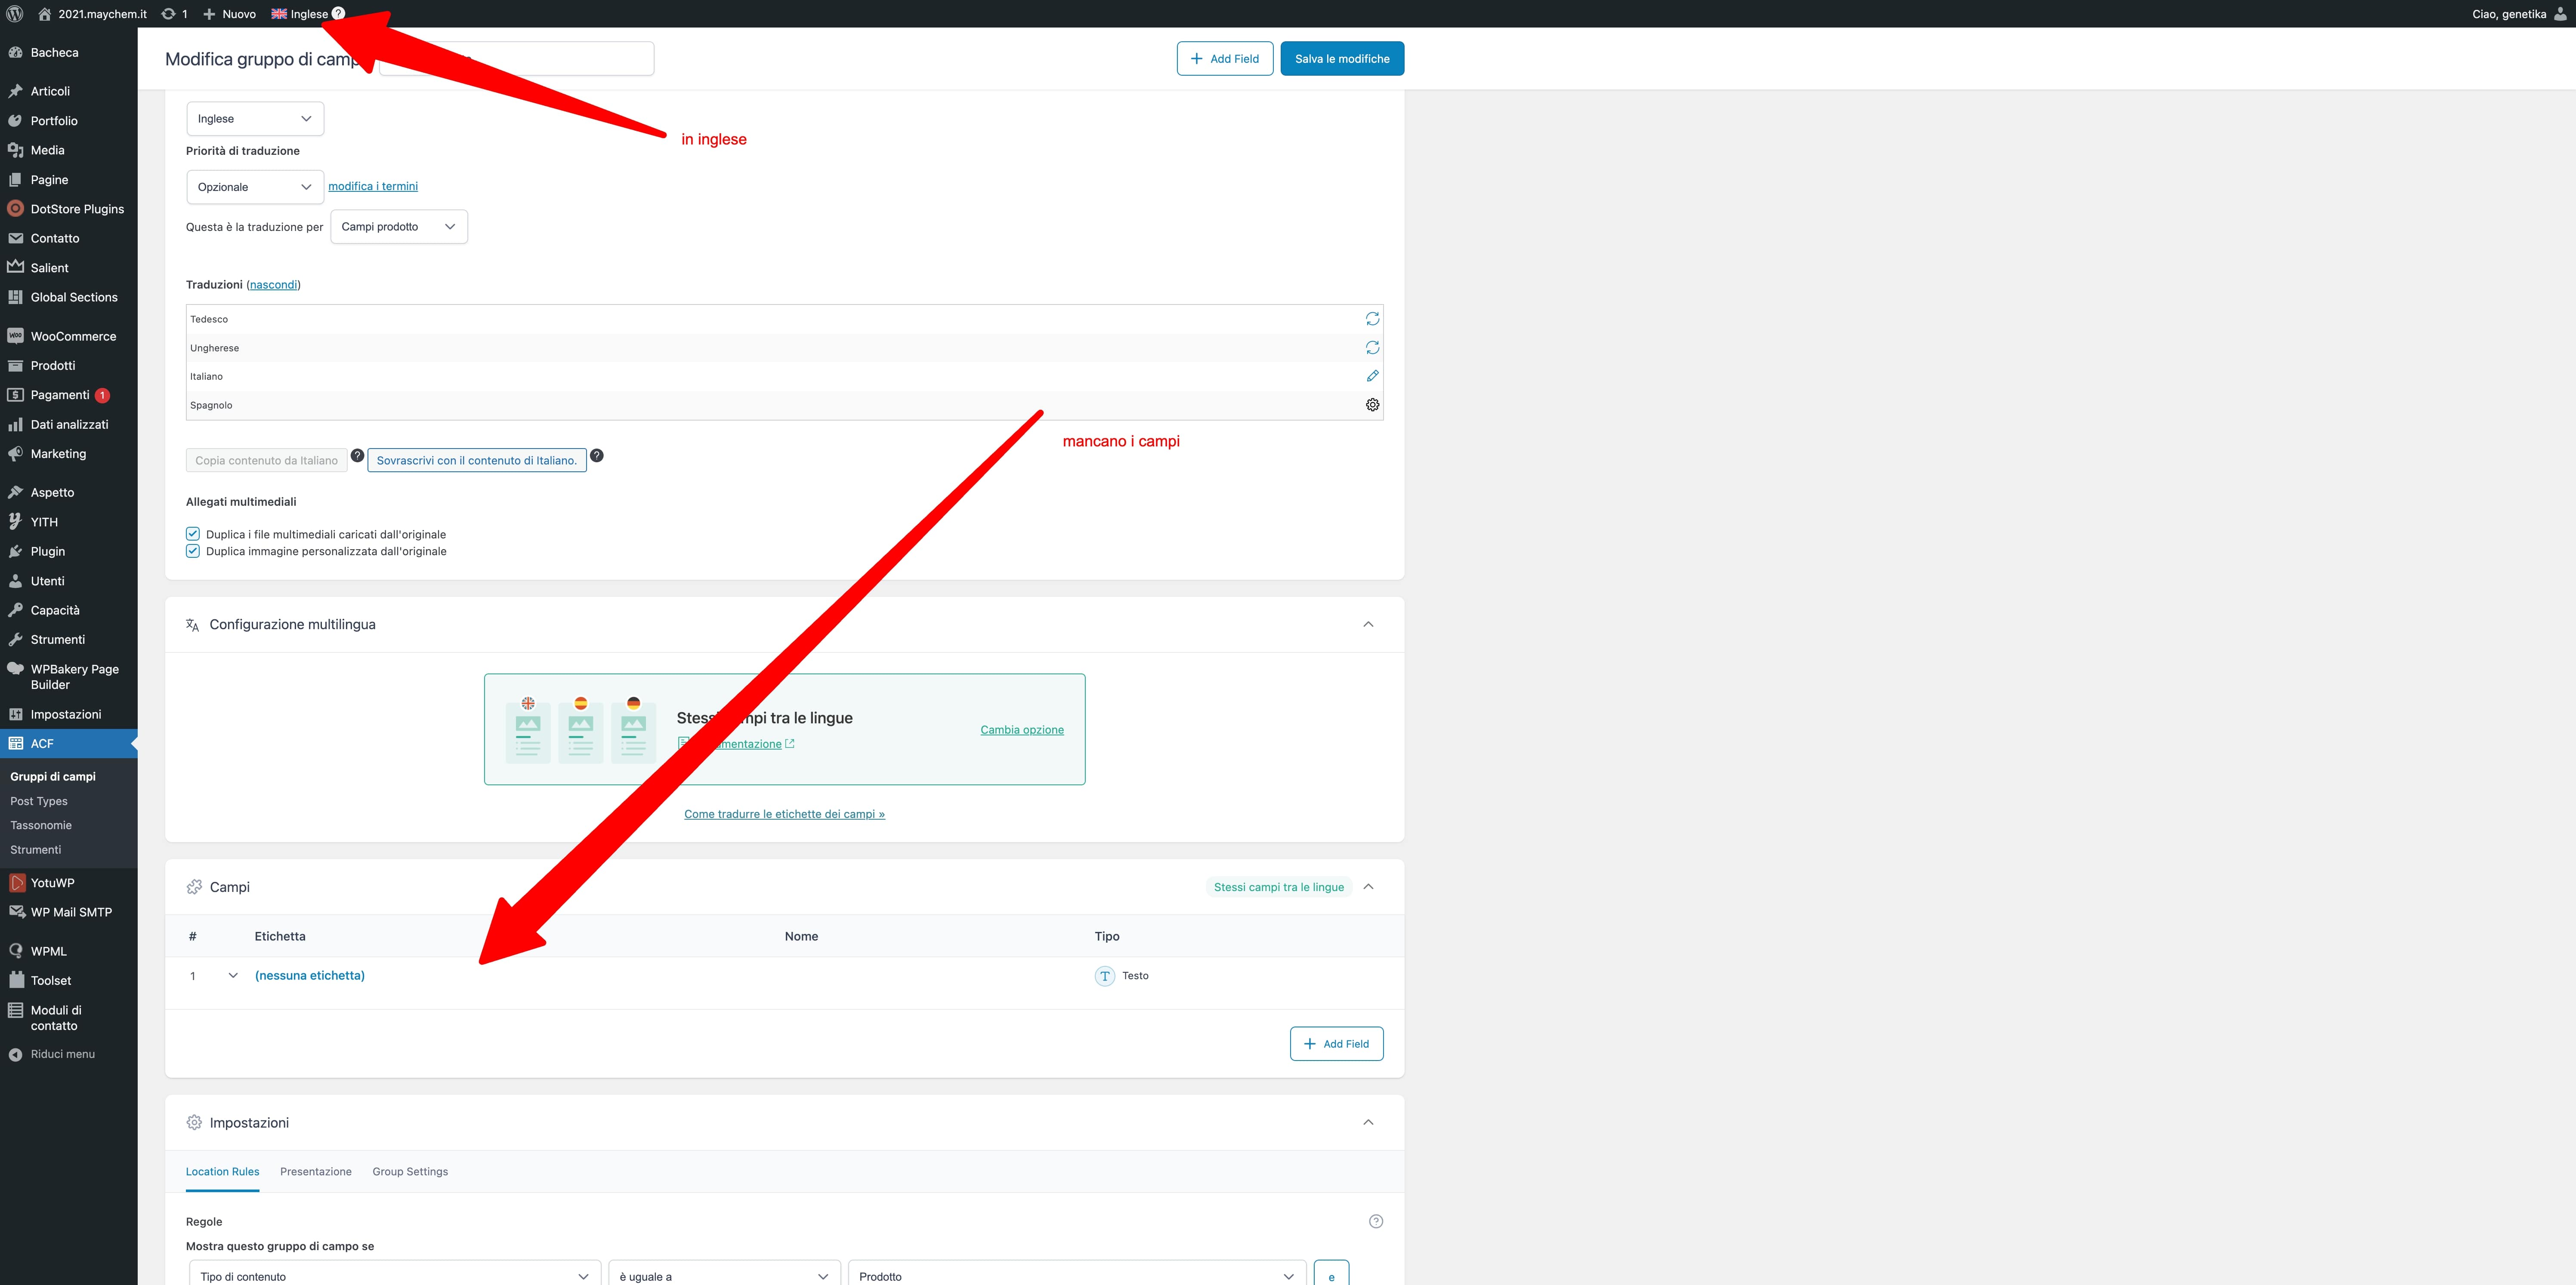Open the (nessuna etichetta) field
The image size is (2576, 1285).
tap(310, 975)
